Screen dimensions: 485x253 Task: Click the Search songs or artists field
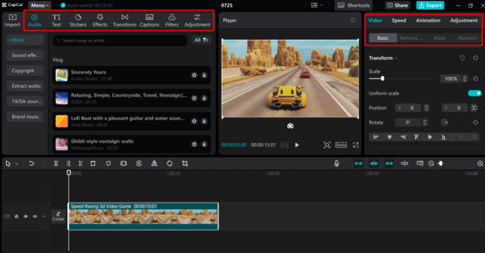pos(120,41)
